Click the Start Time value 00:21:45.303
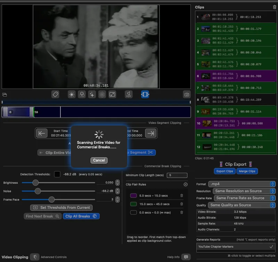 61,135
